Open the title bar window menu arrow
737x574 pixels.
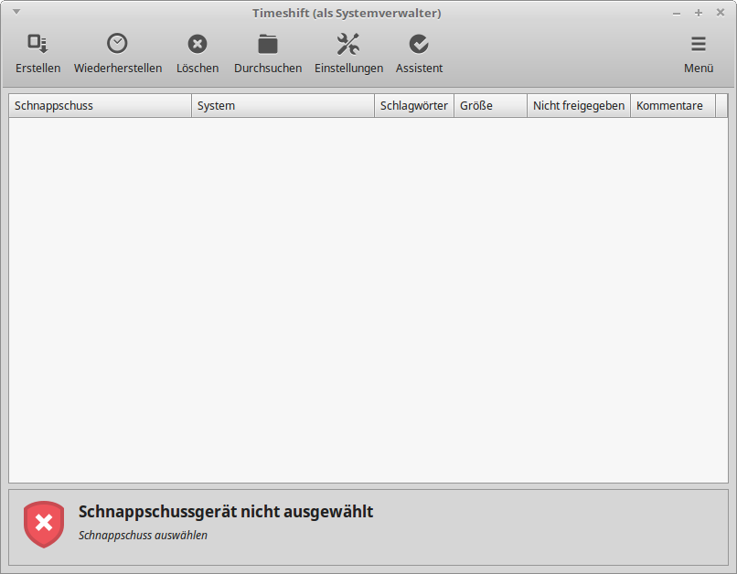click(16, 12)
